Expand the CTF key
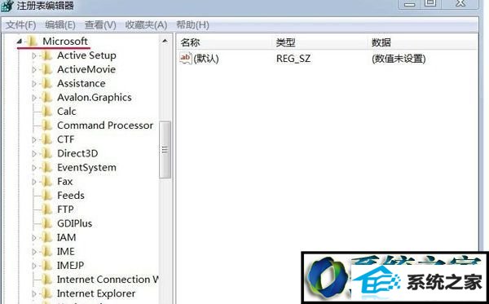Viewport: 489px width, 304px height. (x=34, y=139)
